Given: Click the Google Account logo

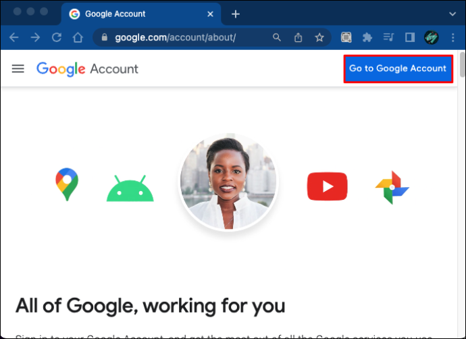Looking at the screenshot, I should click(x=87, y=69).
